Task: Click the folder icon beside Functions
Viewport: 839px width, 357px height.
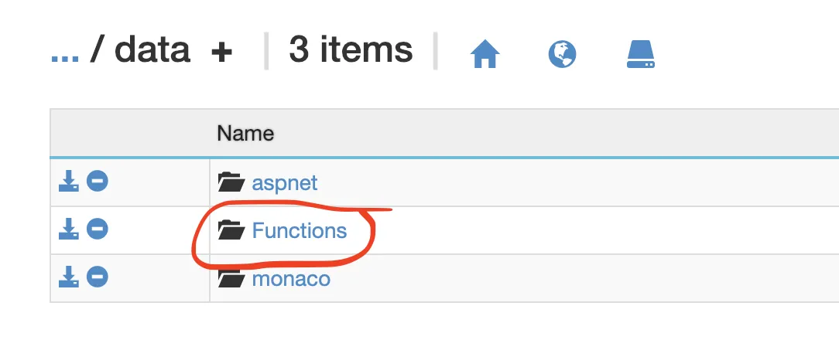Action: click(231, 230)
